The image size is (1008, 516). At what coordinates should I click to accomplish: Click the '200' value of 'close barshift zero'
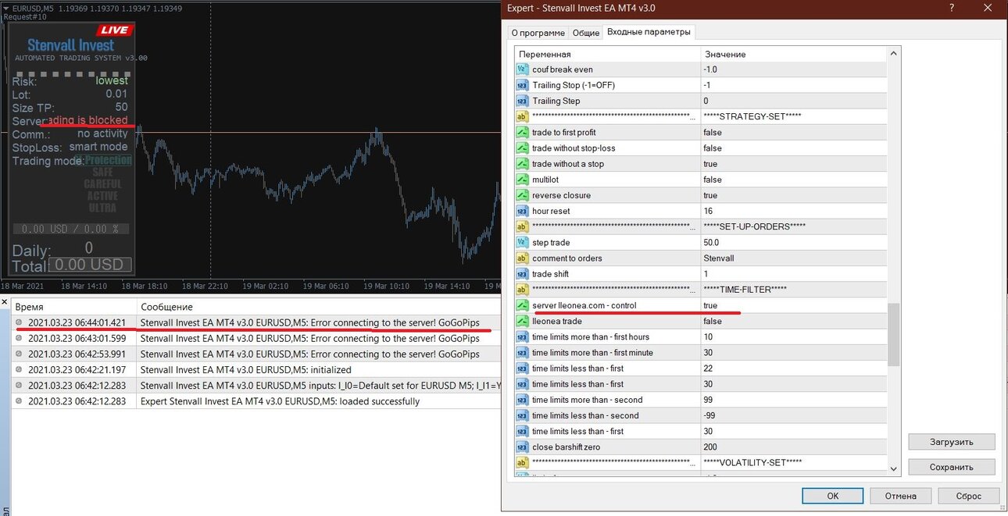tap(710, 447)
